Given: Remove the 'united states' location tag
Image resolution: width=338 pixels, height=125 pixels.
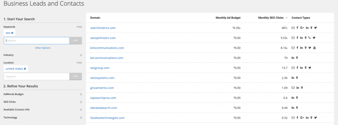Looking at the screenshot, I should 25,69.
